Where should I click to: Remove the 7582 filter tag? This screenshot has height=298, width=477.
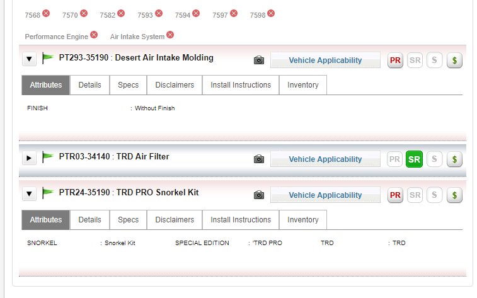[x=121, y=13]
